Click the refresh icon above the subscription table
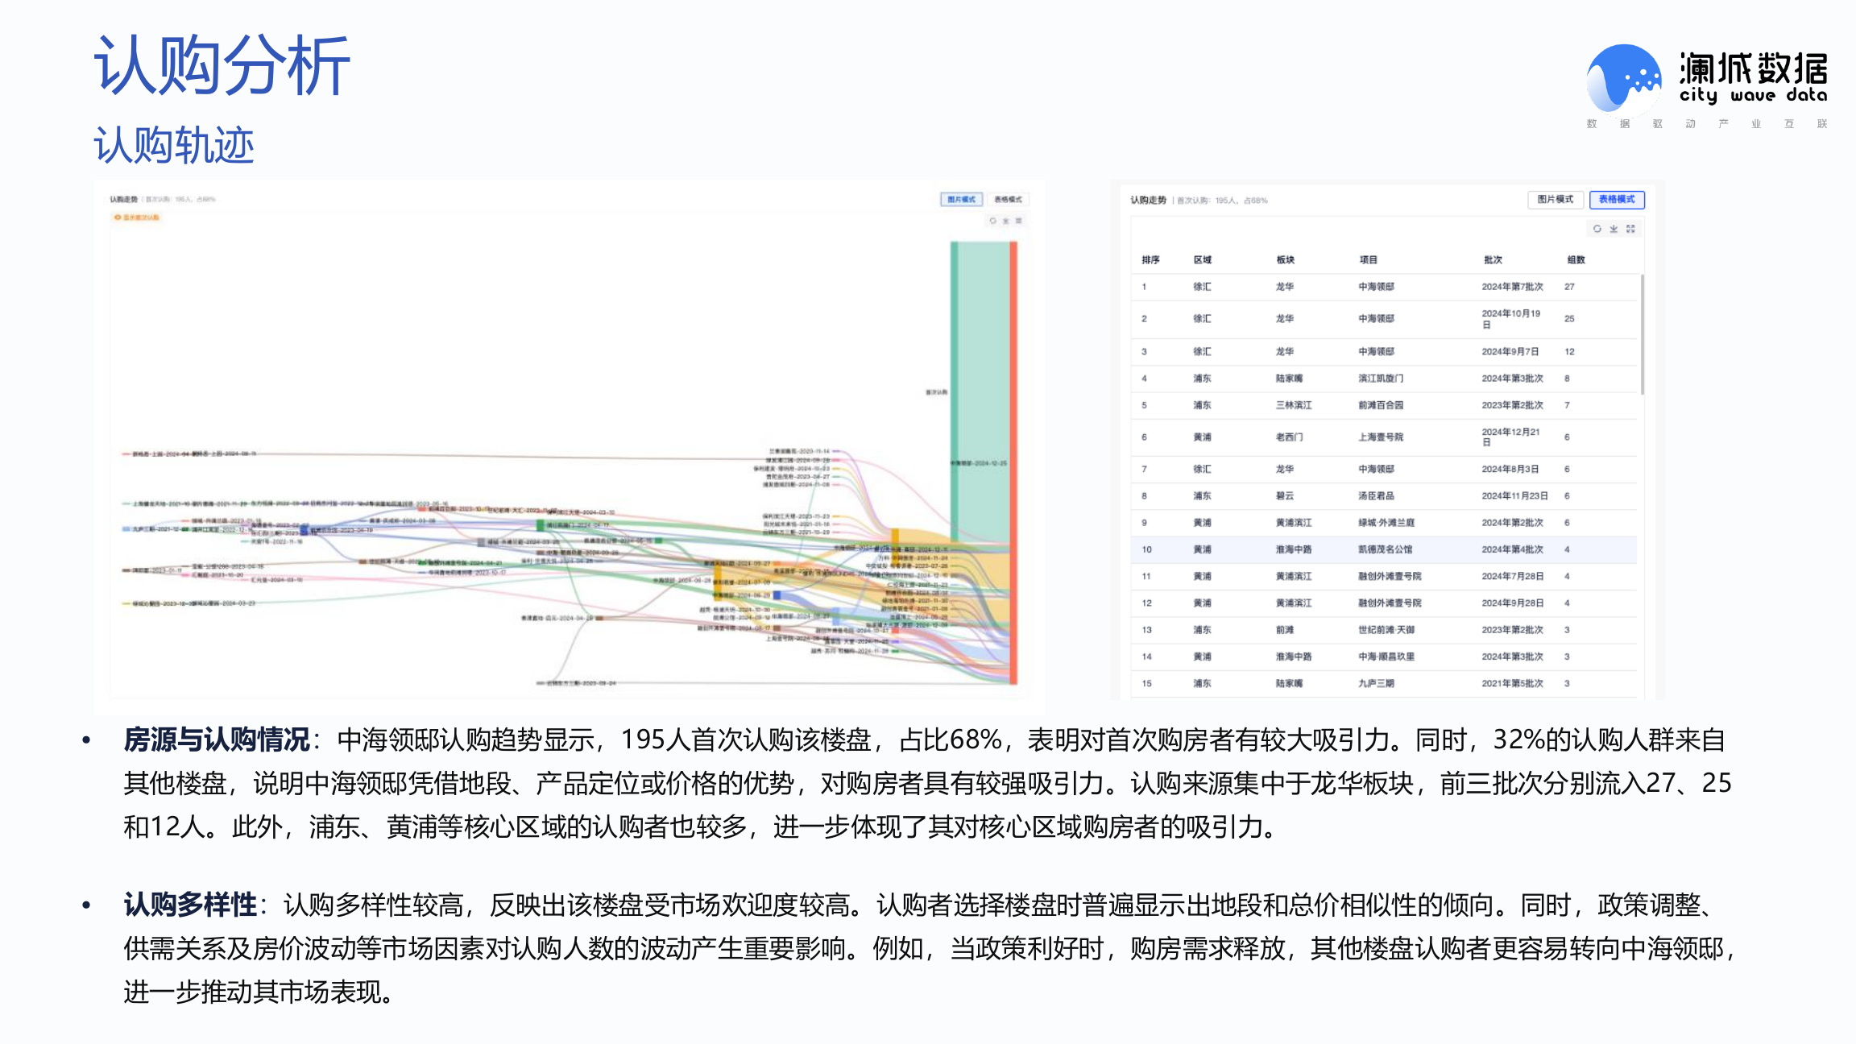This screenshot has height=1044, width=1856. (x=1597, y=229)
